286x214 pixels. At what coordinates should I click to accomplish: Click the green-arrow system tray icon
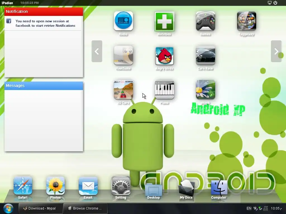click(x=261, y=208)
